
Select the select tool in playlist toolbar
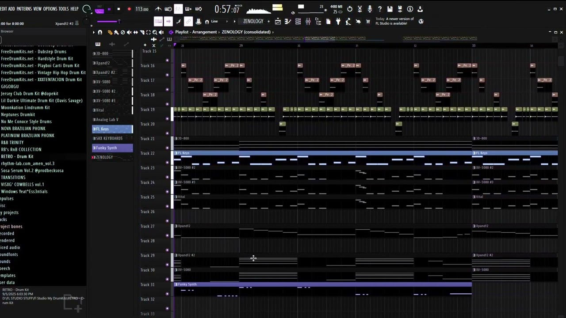[148, 32]
